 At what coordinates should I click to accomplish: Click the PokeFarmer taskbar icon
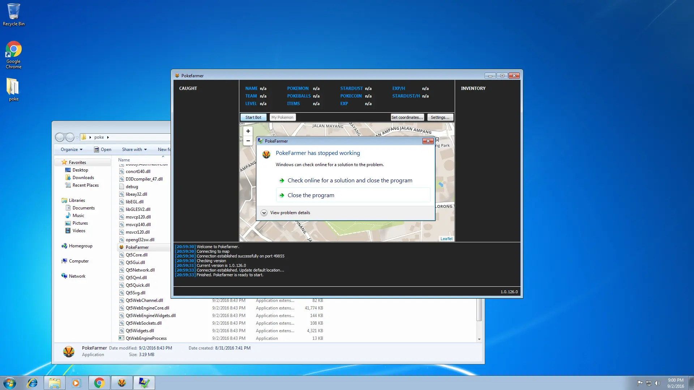click(x=122, y=383)
